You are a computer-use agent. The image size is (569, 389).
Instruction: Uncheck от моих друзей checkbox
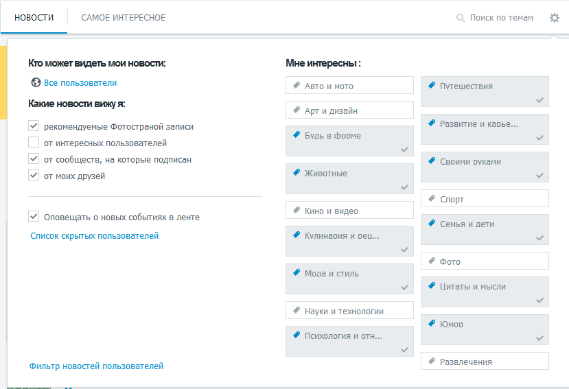(x=34, y=175)
